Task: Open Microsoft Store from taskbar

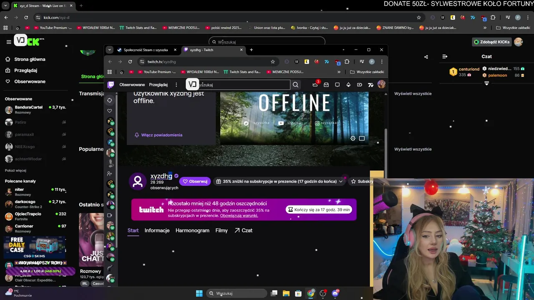Action: [x=298, y=293]
